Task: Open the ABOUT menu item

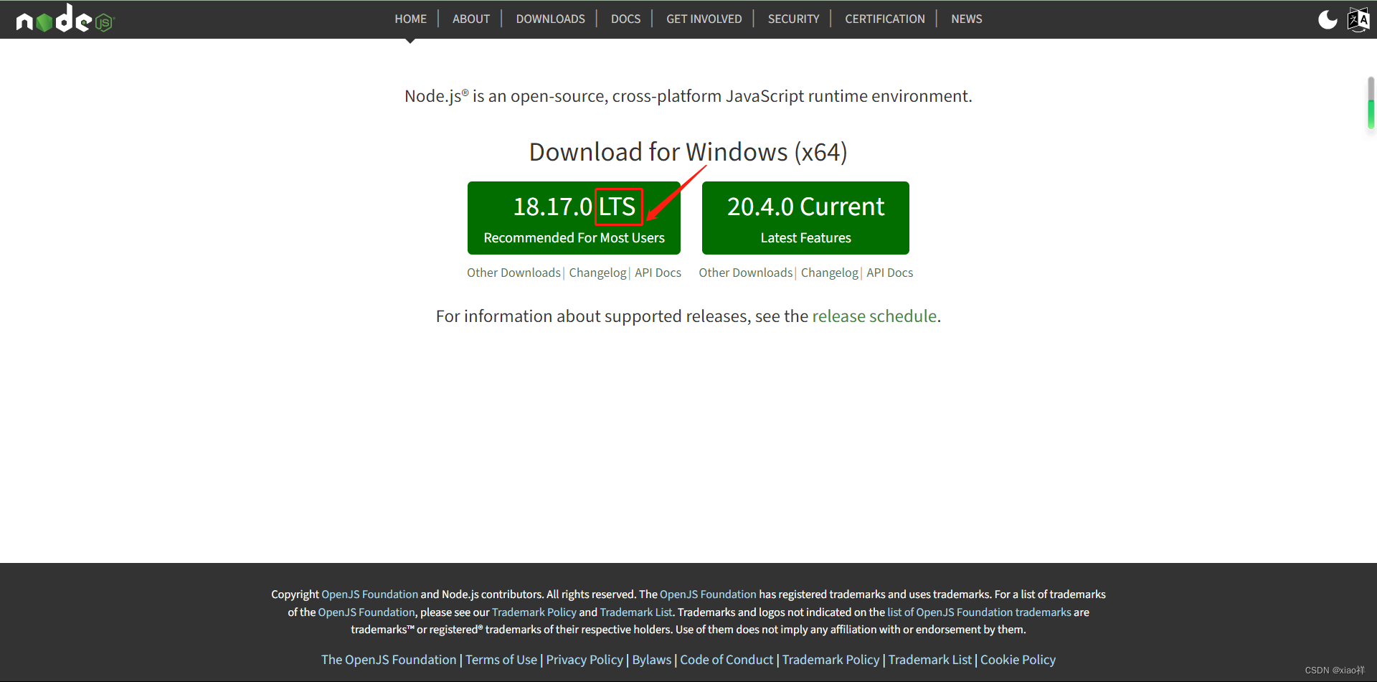Action: tap(471, 19)
